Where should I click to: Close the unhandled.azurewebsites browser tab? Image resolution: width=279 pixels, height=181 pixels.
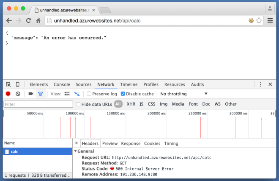point(93,10)
